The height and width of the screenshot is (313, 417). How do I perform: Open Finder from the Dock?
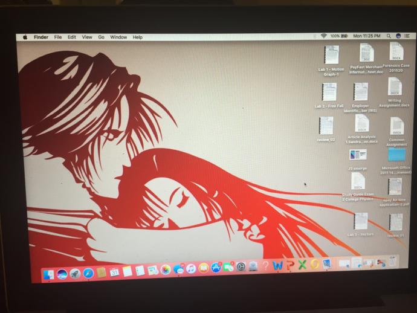tap(49, 274)
